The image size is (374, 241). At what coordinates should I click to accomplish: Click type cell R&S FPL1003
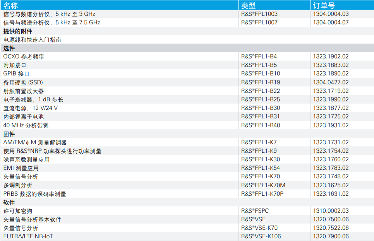pos(259,14)
